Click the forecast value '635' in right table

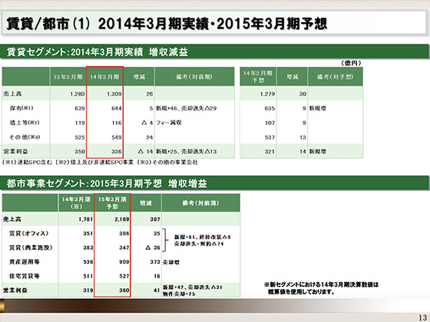pyautogui.click(x=270, y=108)
